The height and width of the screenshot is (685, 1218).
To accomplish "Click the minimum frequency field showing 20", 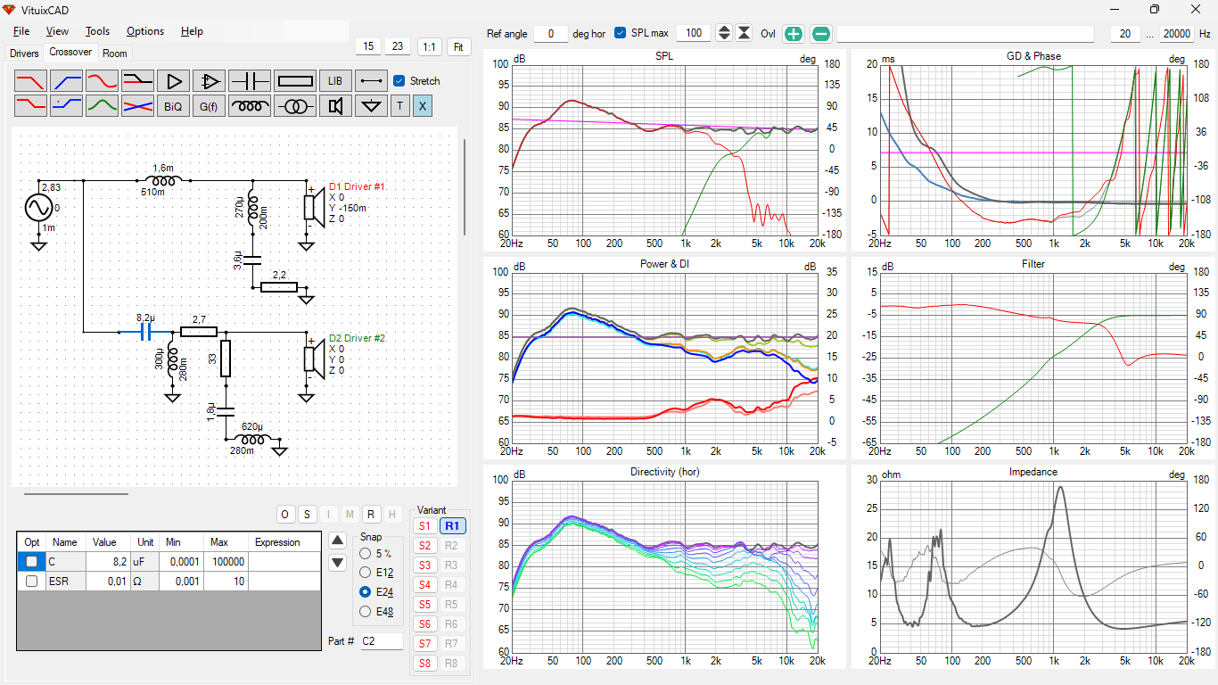I will (x=1125, y=34).
